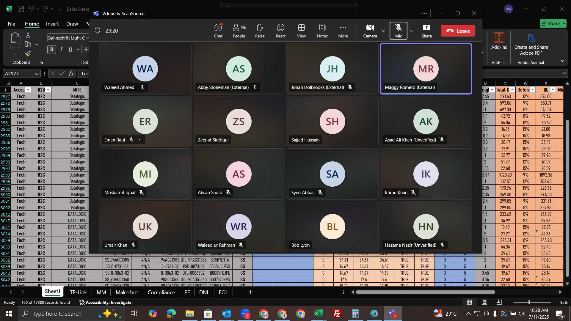
Task: Collapse the Excel ribbon chevron
Action: pyautogui.click(x=563, y=61)
